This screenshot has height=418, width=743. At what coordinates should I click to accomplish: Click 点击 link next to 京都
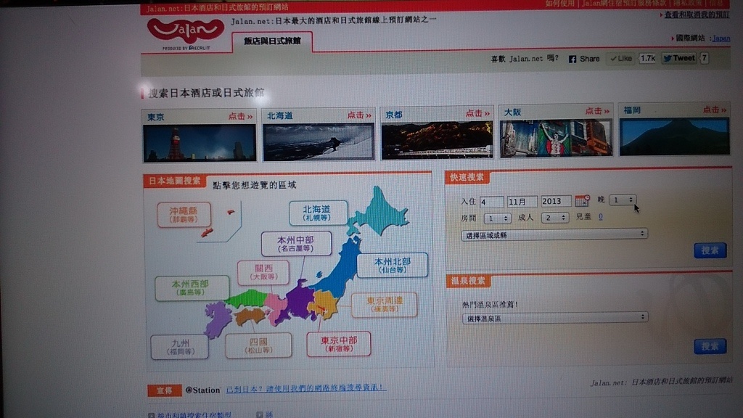[477, 113]
